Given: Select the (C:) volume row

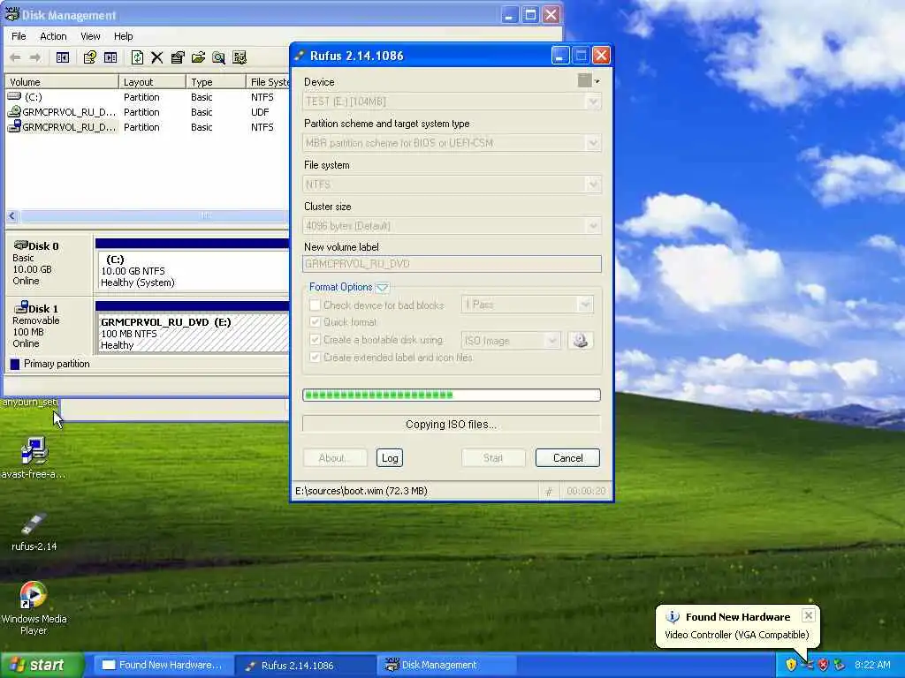Looking at the screenshot, I should [x=147, y=97].
